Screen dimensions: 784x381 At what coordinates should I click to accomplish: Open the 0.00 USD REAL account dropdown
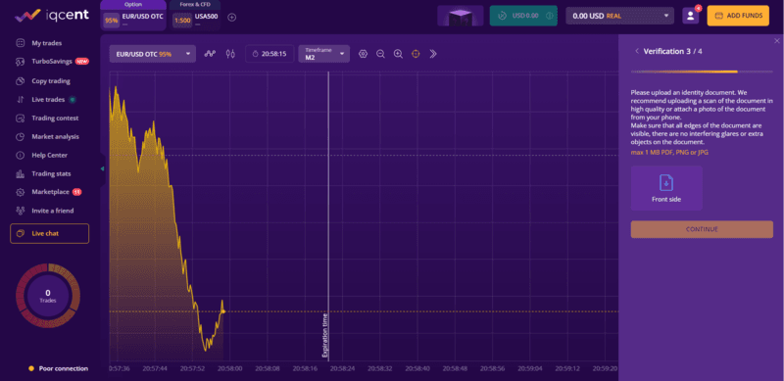[620, 16]
